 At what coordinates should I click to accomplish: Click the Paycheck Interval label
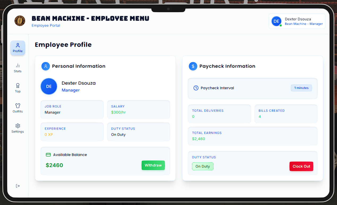pos(217,88)
